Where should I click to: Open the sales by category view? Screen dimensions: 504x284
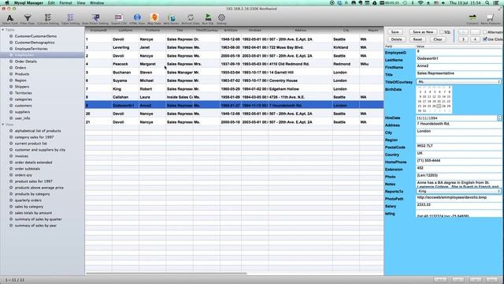pos(29,207)
